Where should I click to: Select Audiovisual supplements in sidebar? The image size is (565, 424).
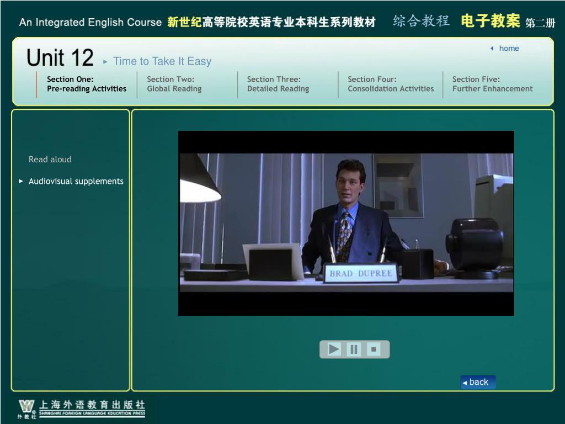76,181
